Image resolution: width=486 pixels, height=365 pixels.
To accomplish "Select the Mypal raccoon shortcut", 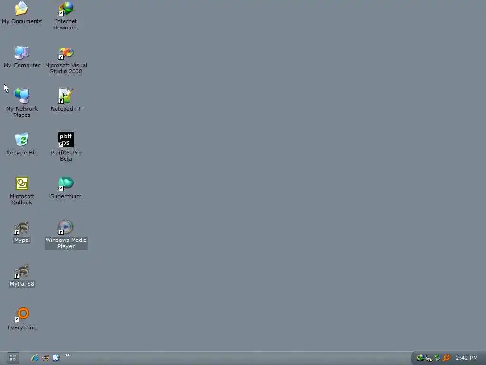I will pos(22,232).
